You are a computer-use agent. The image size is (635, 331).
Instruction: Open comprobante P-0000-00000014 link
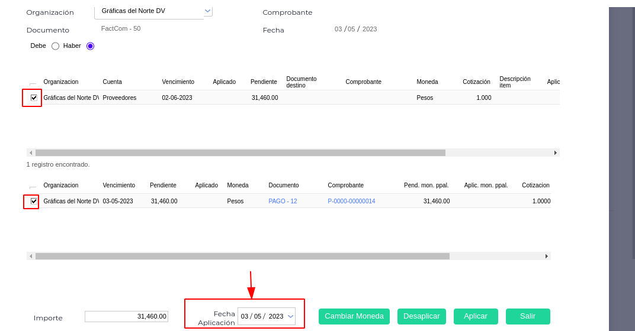(x=351, y=201)
